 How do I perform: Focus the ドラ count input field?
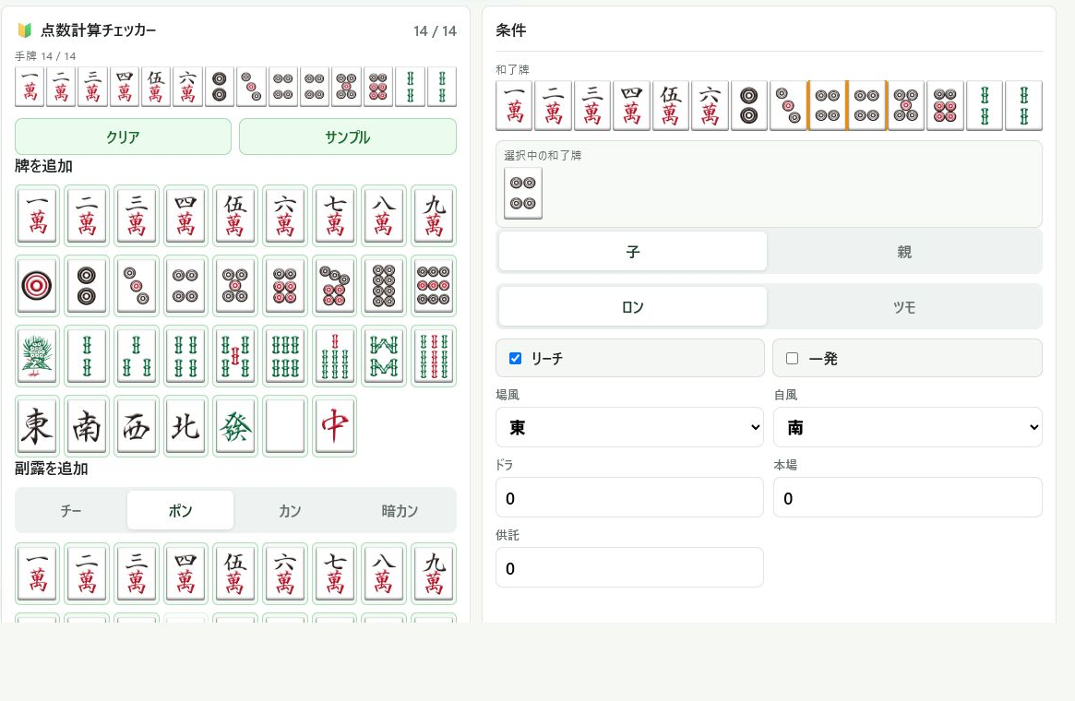(629, 497)
